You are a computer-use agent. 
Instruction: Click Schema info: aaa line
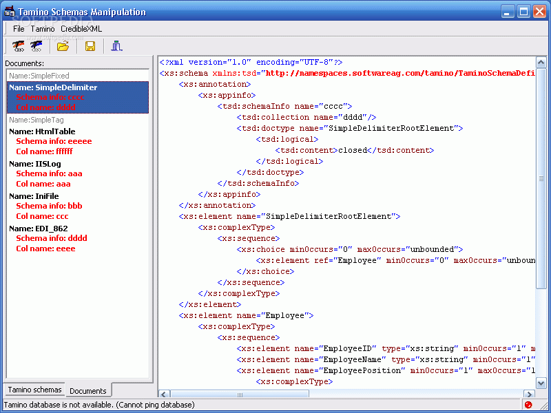point(49,173)
